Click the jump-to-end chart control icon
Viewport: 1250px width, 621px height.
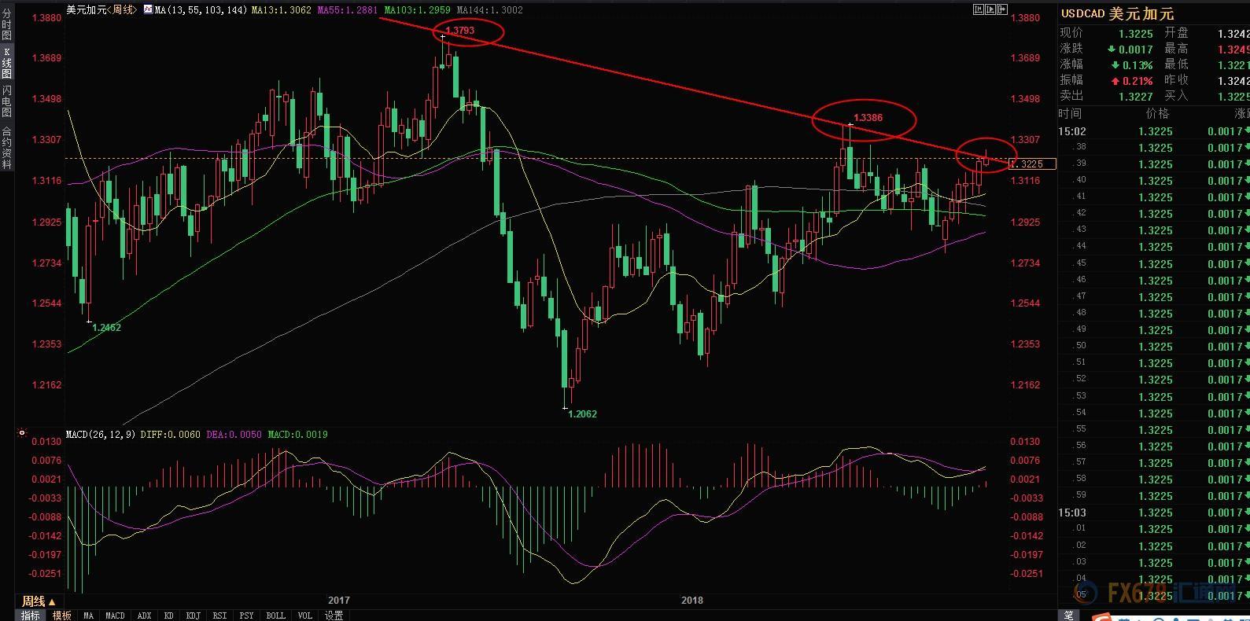pos(1002,9)
